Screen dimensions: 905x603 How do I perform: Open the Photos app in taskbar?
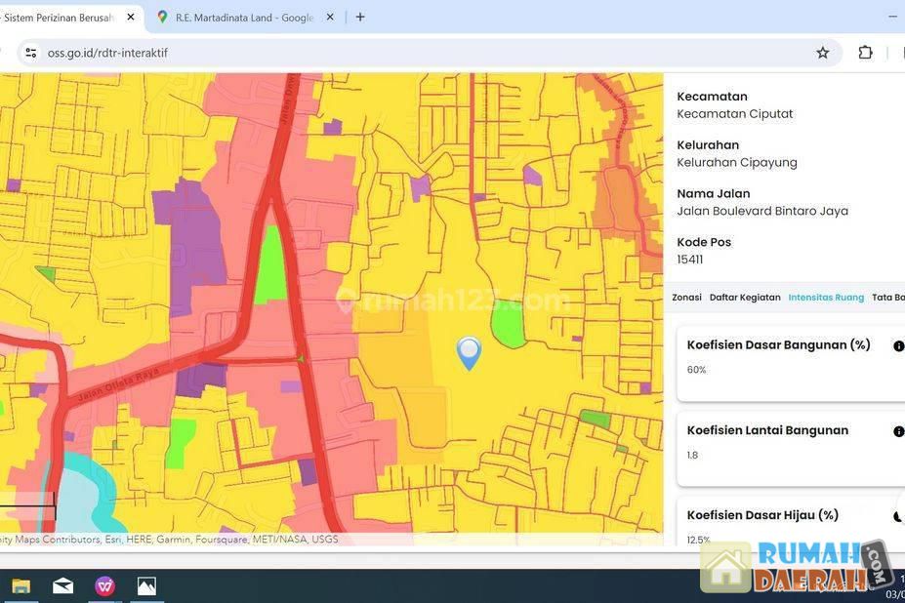(x=146, y=585)
